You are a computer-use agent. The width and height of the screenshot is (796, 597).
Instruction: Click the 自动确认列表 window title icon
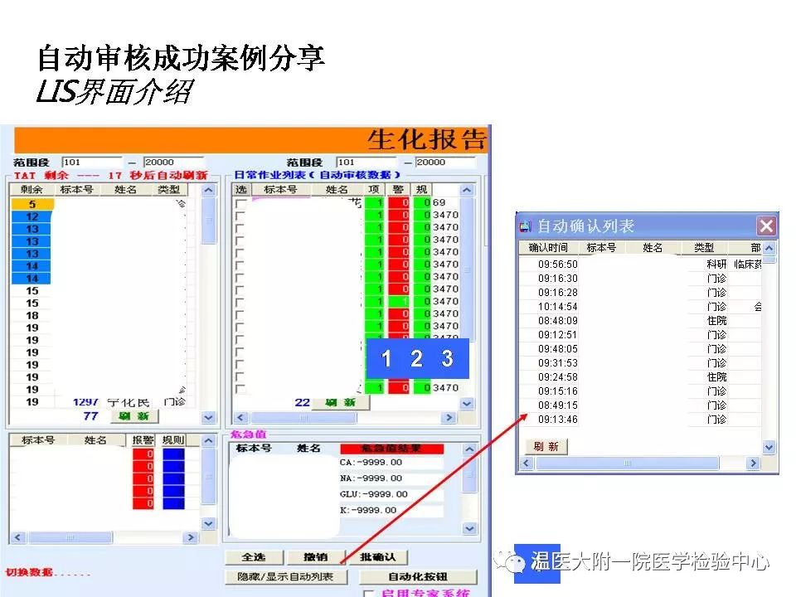pyautogui.click(x=526, y=226)
